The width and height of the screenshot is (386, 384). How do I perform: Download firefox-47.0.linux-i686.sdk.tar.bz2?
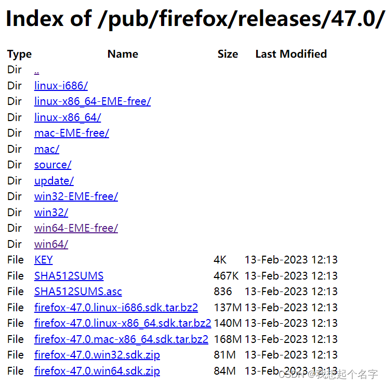[116, 308]
